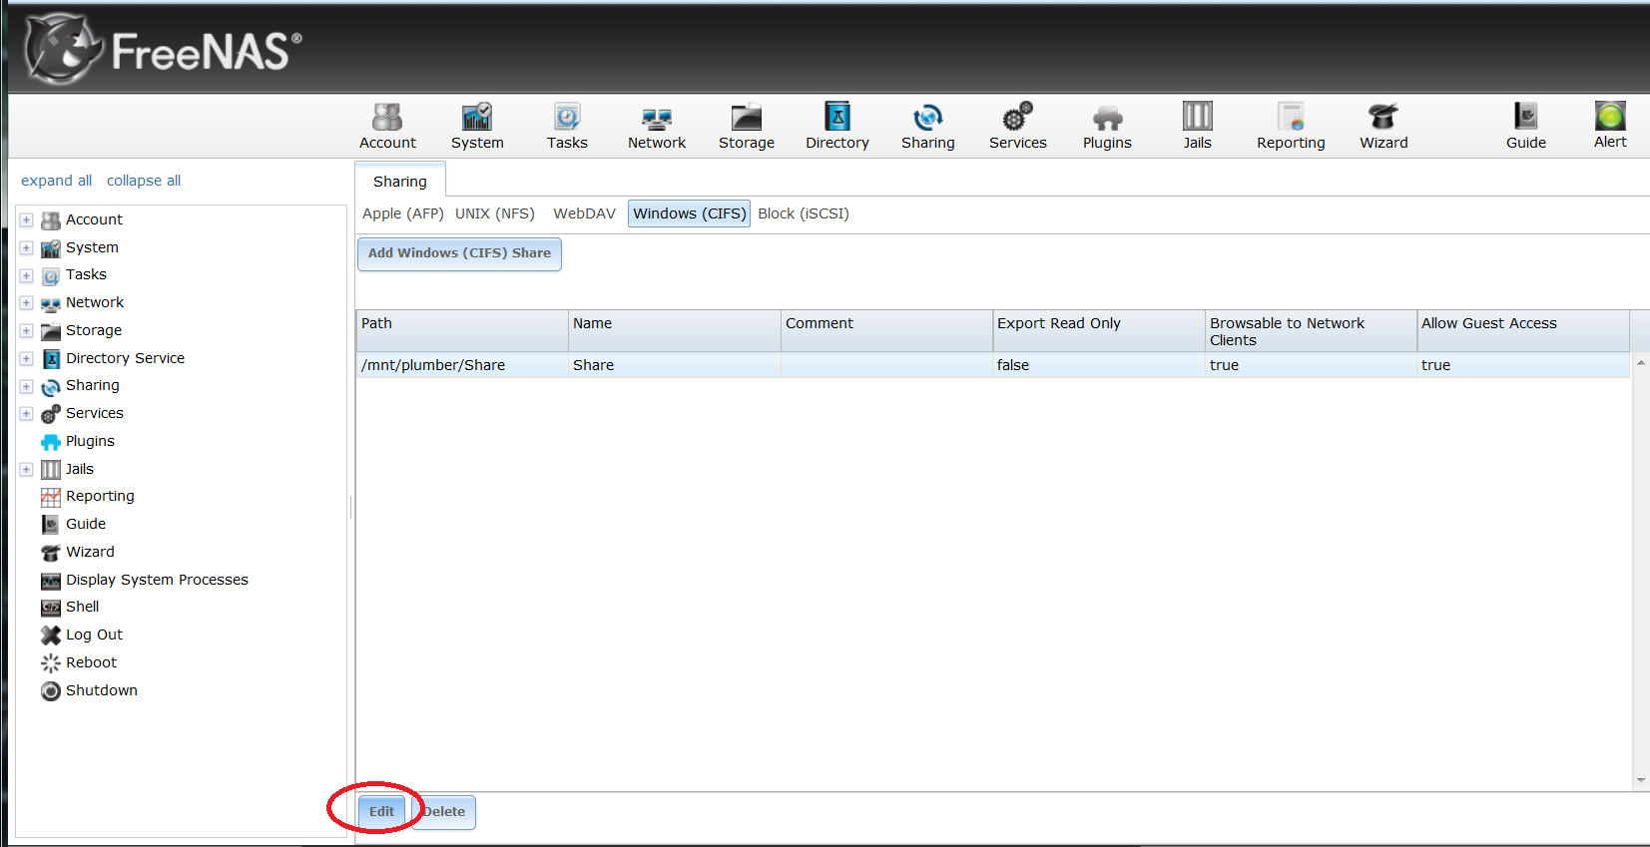Click Add Windows (CIFS) Share button
This screenshot has width=1650, height=847.
459,253
